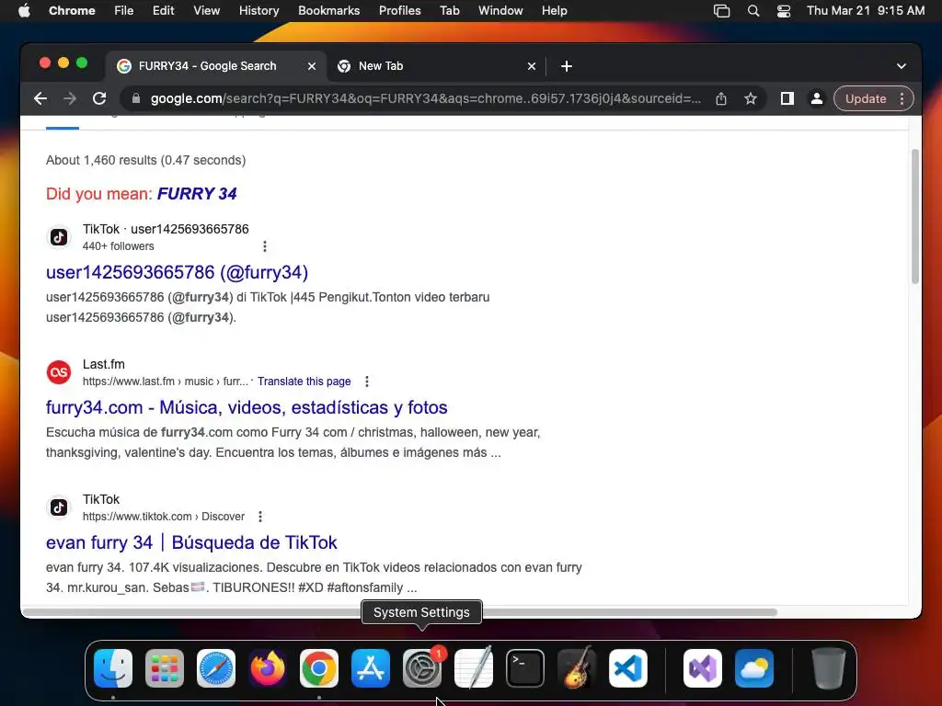Open the Chrome profile icon
Screen dimensions: 942x706
(x=817, y=98)
